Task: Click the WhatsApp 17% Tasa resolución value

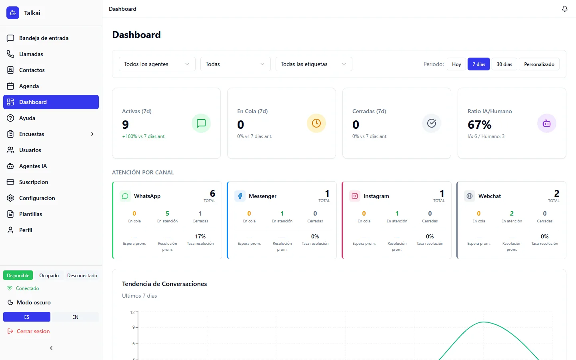Action: (x=200, y=236)
